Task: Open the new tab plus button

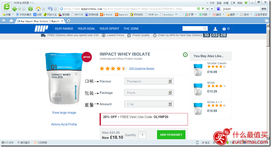Action: click(x=69, y=21)
